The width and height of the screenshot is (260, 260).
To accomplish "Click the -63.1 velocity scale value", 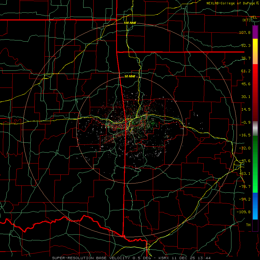I will coord(245,174).
